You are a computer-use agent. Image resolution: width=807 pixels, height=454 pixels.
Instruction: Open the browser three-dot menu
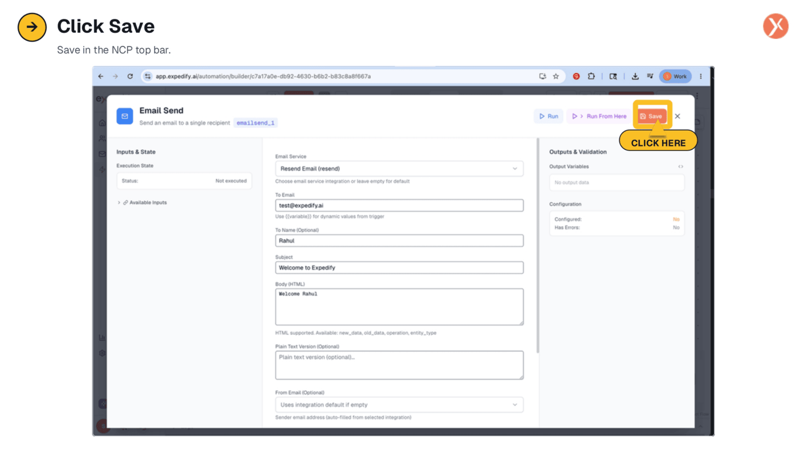point(701,76)
